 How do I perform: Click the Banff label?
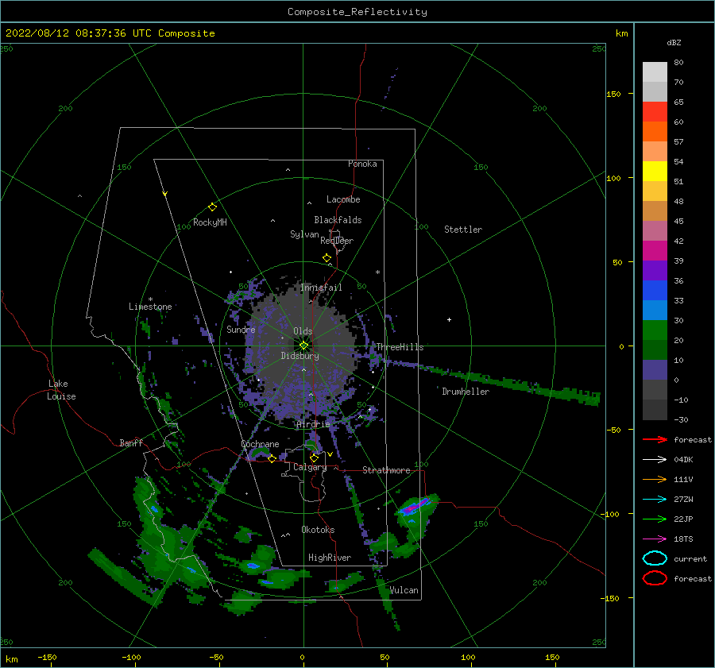[x=131, y=442]
